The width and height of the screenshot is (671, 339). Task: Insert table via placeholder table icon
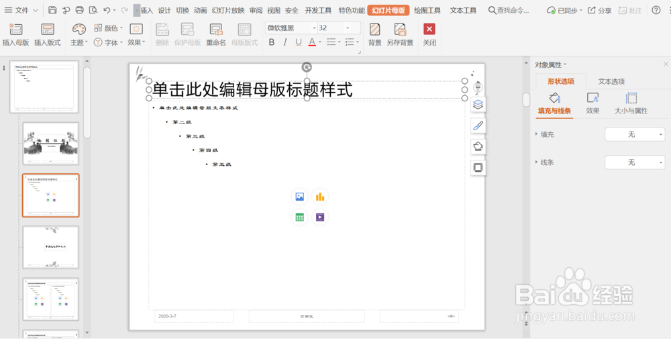(x=299, y=217)
